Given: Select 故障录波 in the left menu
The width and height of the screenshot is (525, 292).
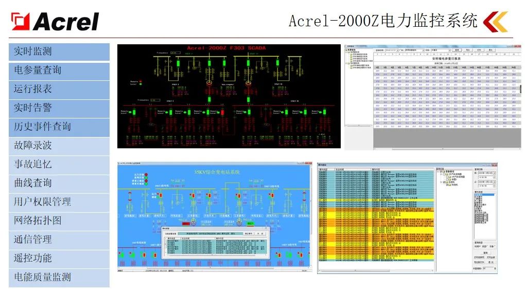Looking at the screenshot, I should click(59, 146).
